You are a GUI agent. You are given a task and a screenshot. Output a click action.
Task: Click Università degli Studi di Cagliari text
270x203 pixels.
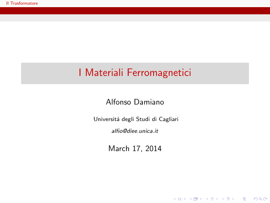(x=136, y=119)
